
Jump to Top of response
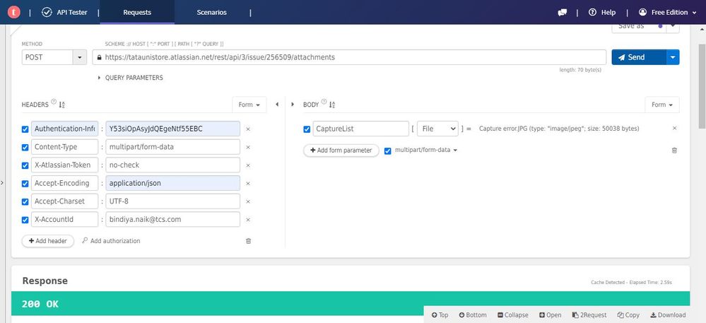[x=440, y=315]
